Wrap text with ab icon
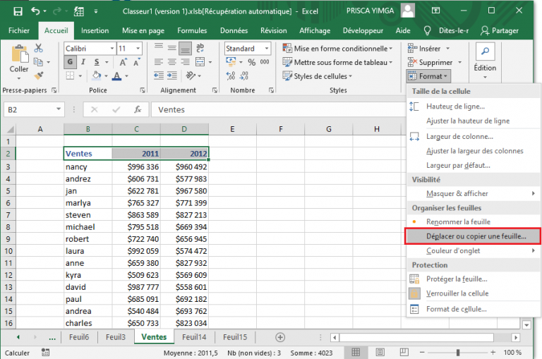The width and height of the screenshot is (542, 359). click(x=200, y=48)
